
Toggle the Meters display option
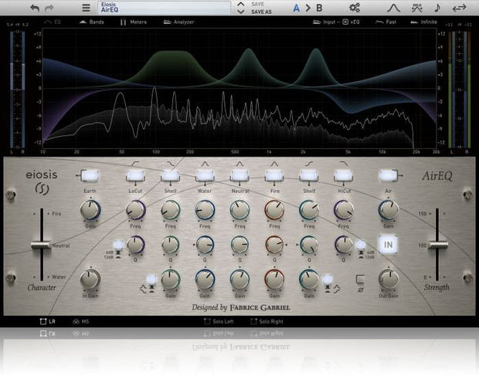click(134, 22)
